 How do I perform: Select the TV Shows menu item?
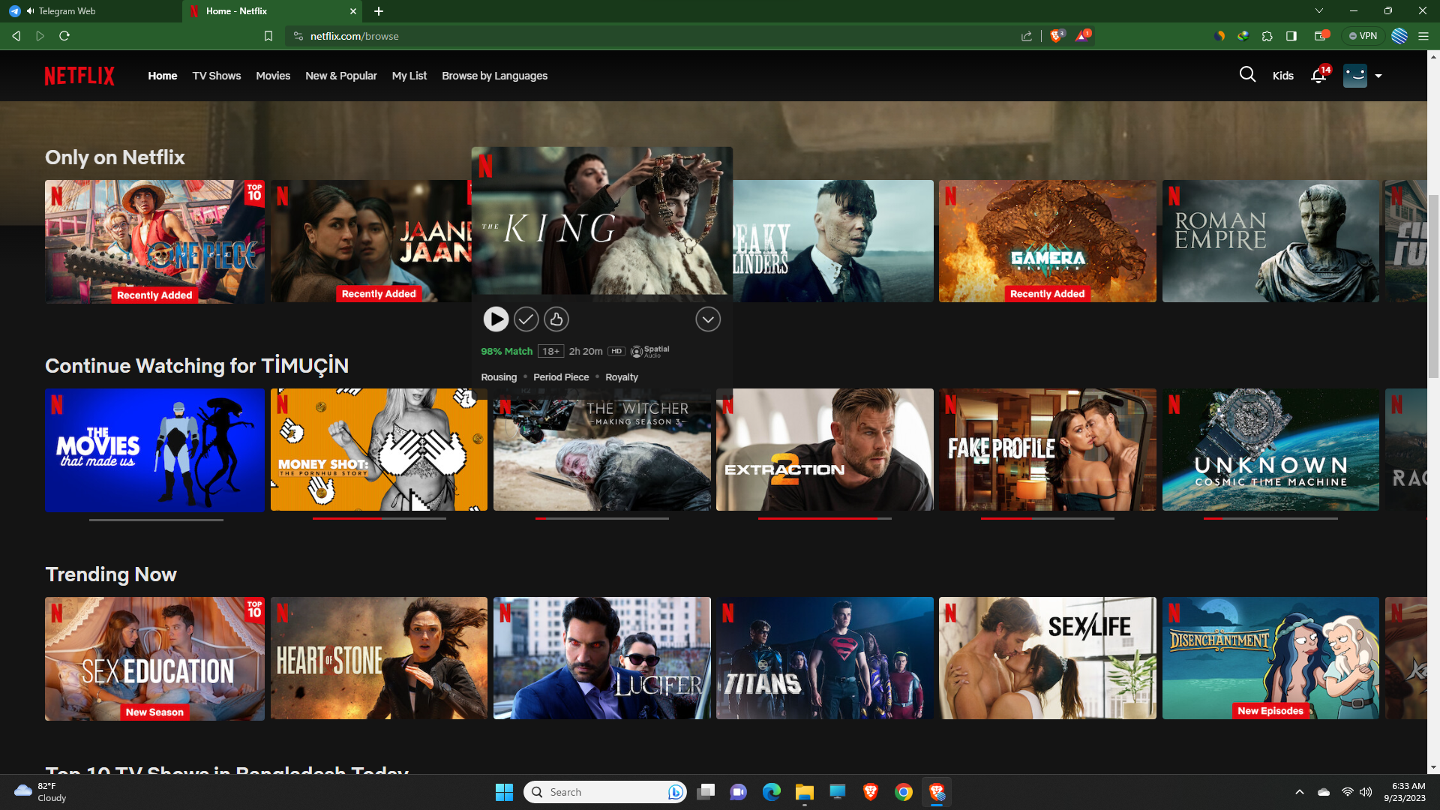(217, 75)
